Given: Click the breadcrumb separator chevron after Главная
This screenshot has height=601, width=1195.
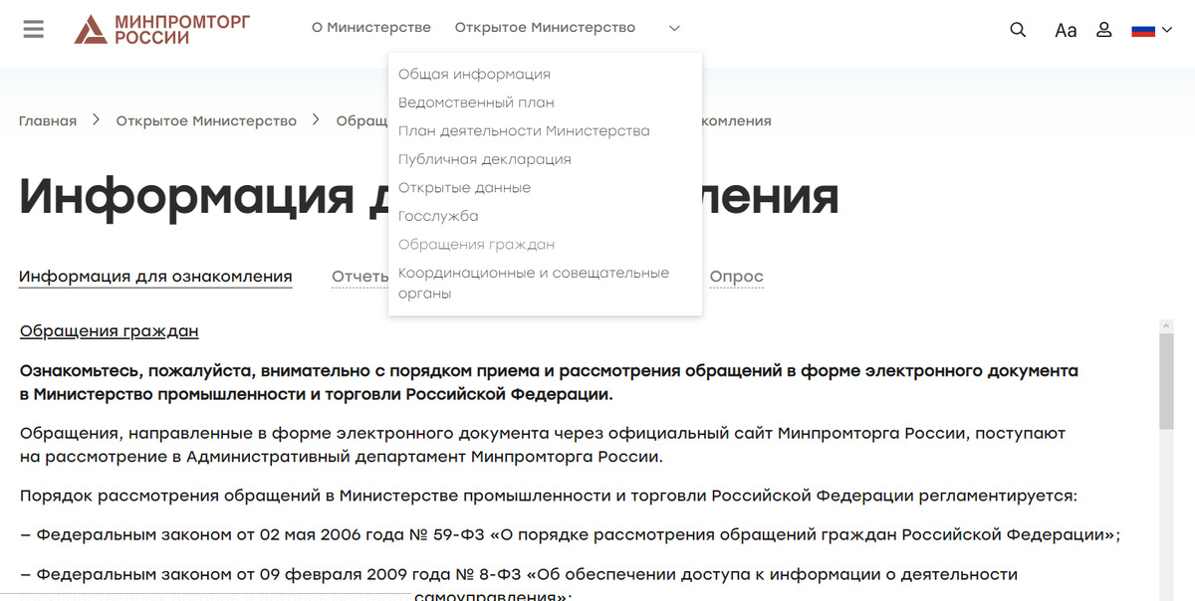Looking at the screenshot, I should click(x=96, y=119).
